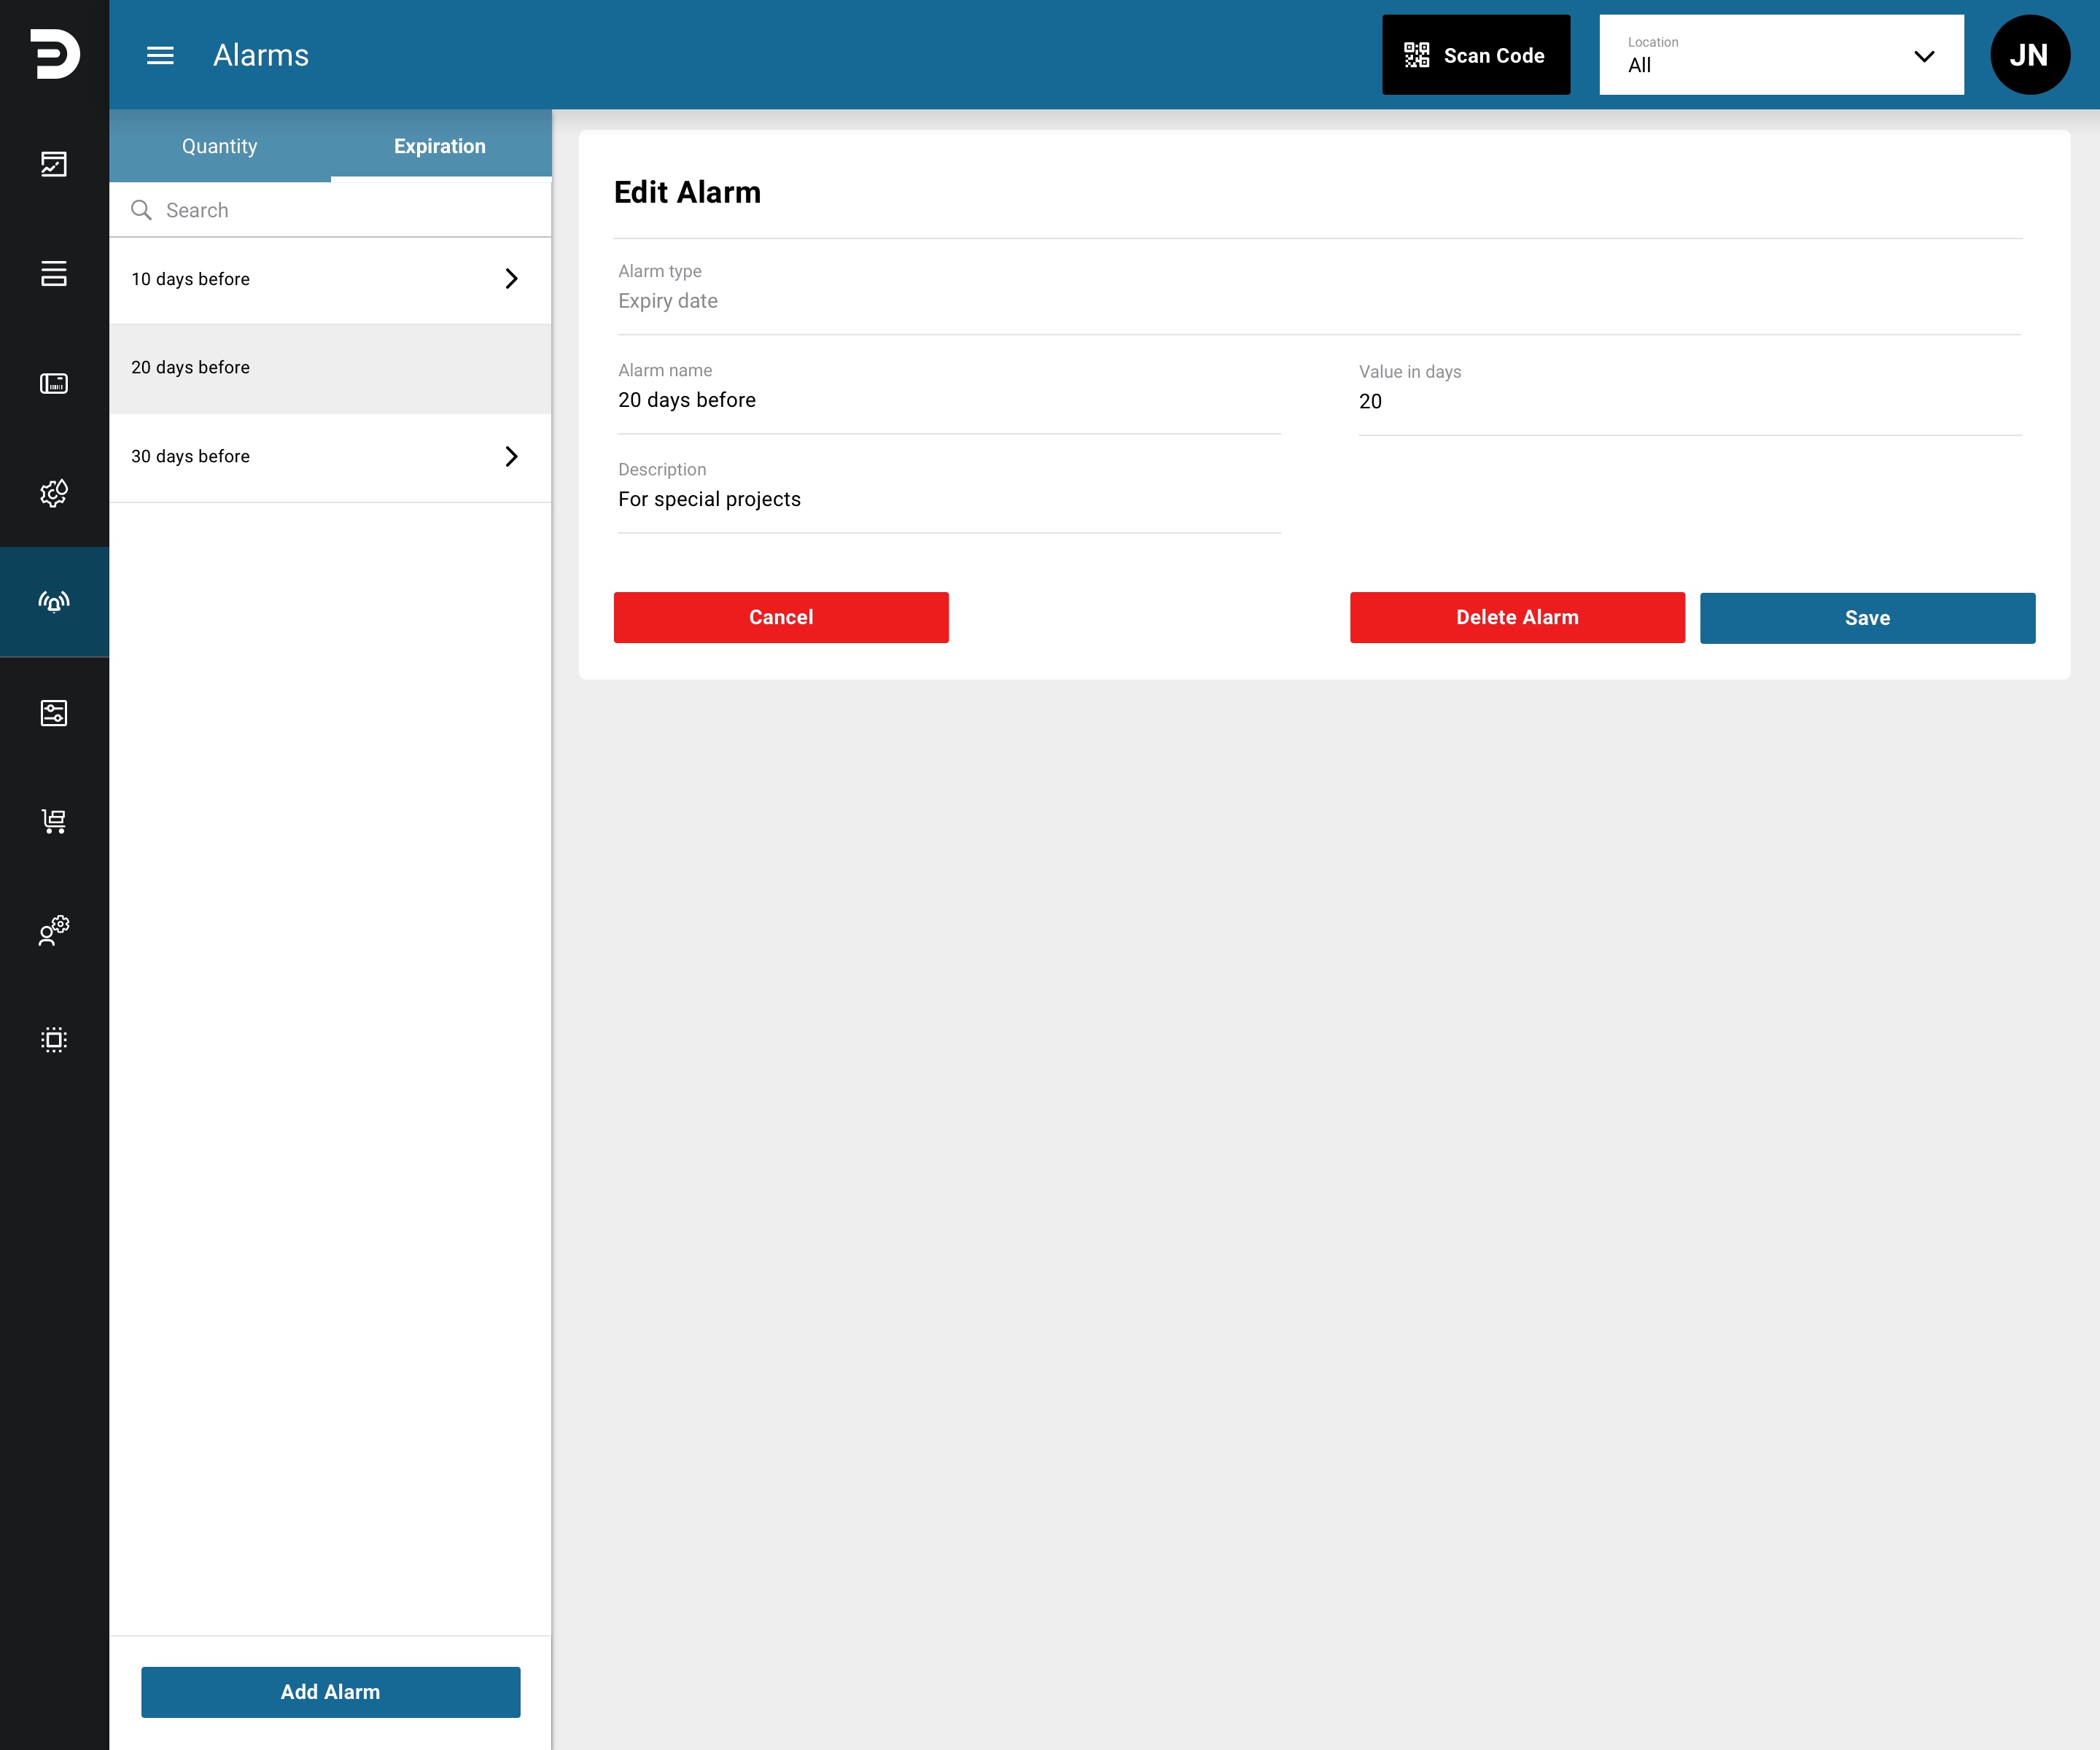
Task: Open the user settings icon in sidebar
Action: (54, 930)
